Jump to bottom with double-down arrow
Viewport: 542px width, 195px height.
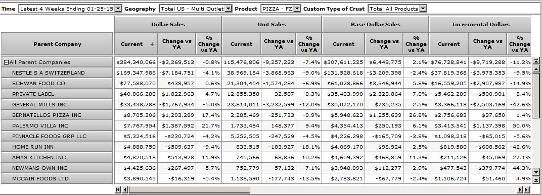(x=536, y=179)
